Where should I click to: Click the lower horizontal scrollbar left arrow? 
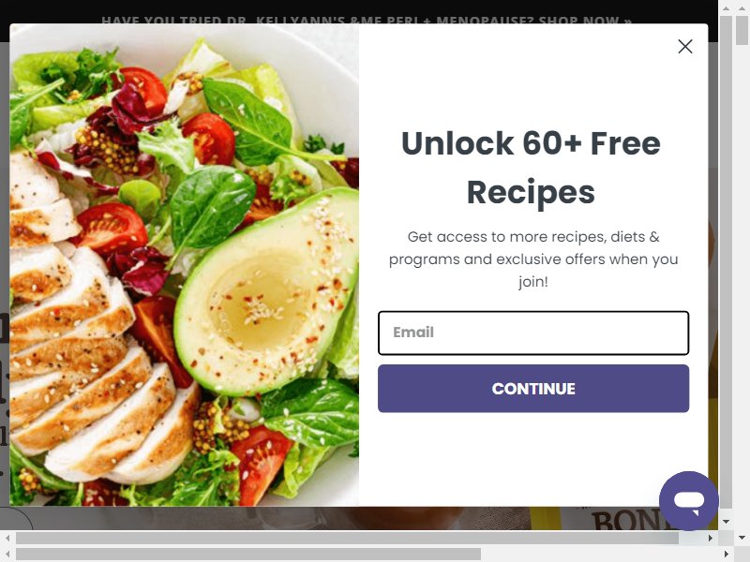pos(7,555)
